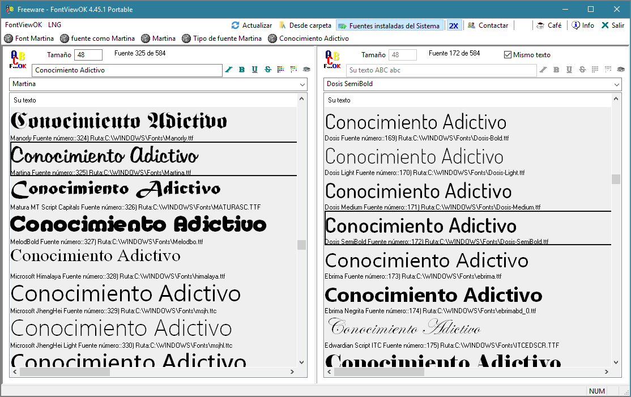Screen dimensions: 631x397
Task: Open fonts from folder with Desde carpeta
Action: (x=305, y=25)
